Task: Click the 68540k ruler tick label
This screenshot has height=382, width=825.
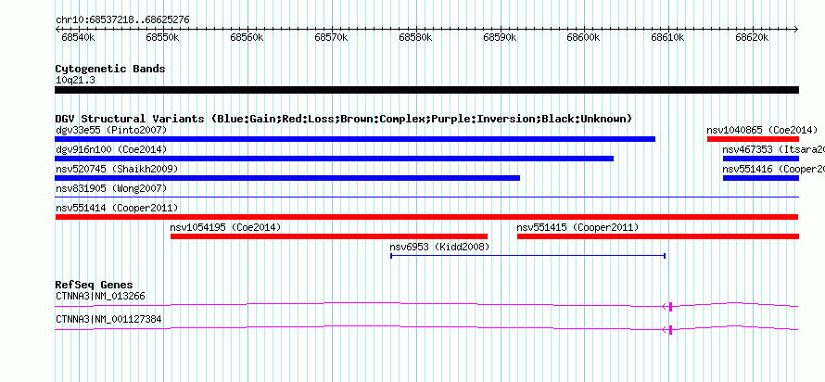Action: [x=79, y=38]
